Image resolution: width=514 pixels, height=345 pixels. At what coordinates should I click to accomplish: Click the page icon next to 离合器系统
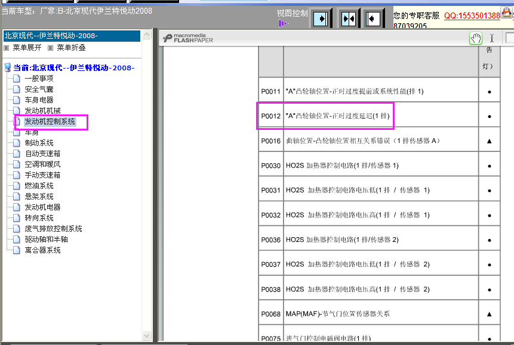(17, 250)
